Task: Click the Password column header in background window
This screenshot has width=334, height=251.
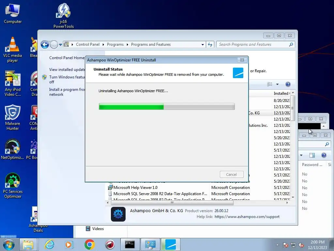Action: click(312, 165)
